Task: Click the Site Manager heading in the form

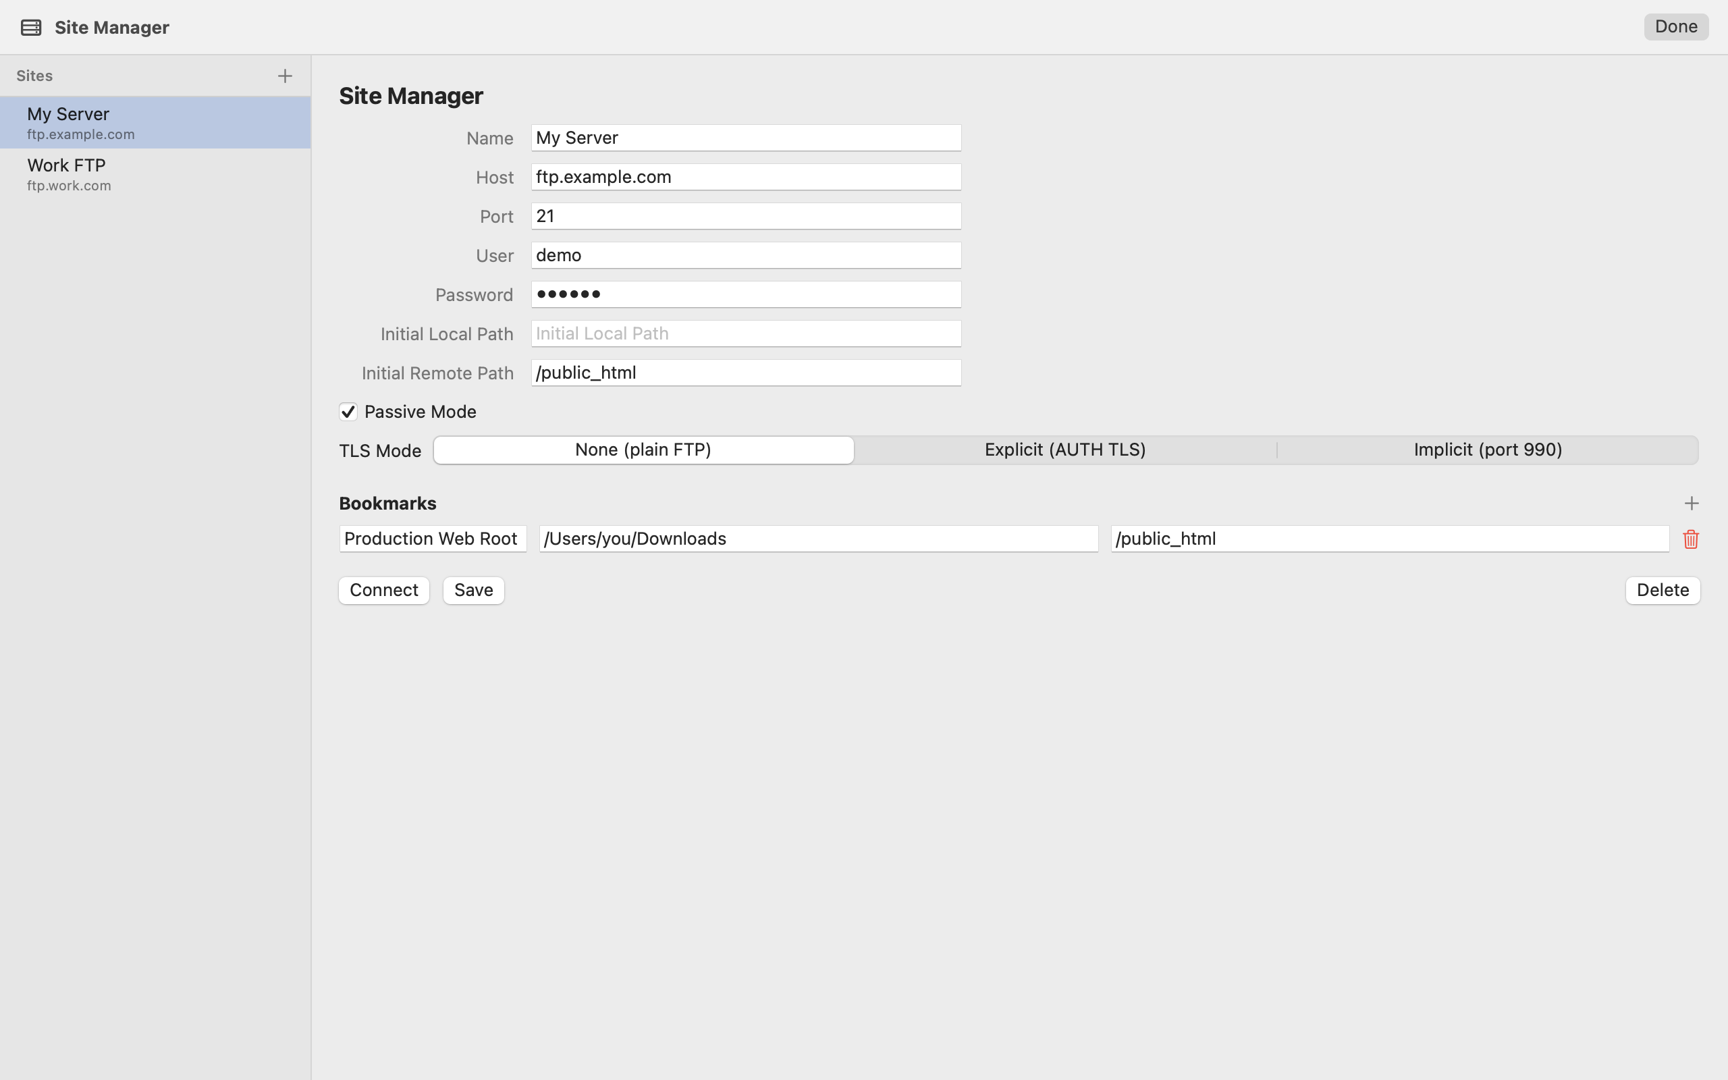Action: tap(410, 96)
